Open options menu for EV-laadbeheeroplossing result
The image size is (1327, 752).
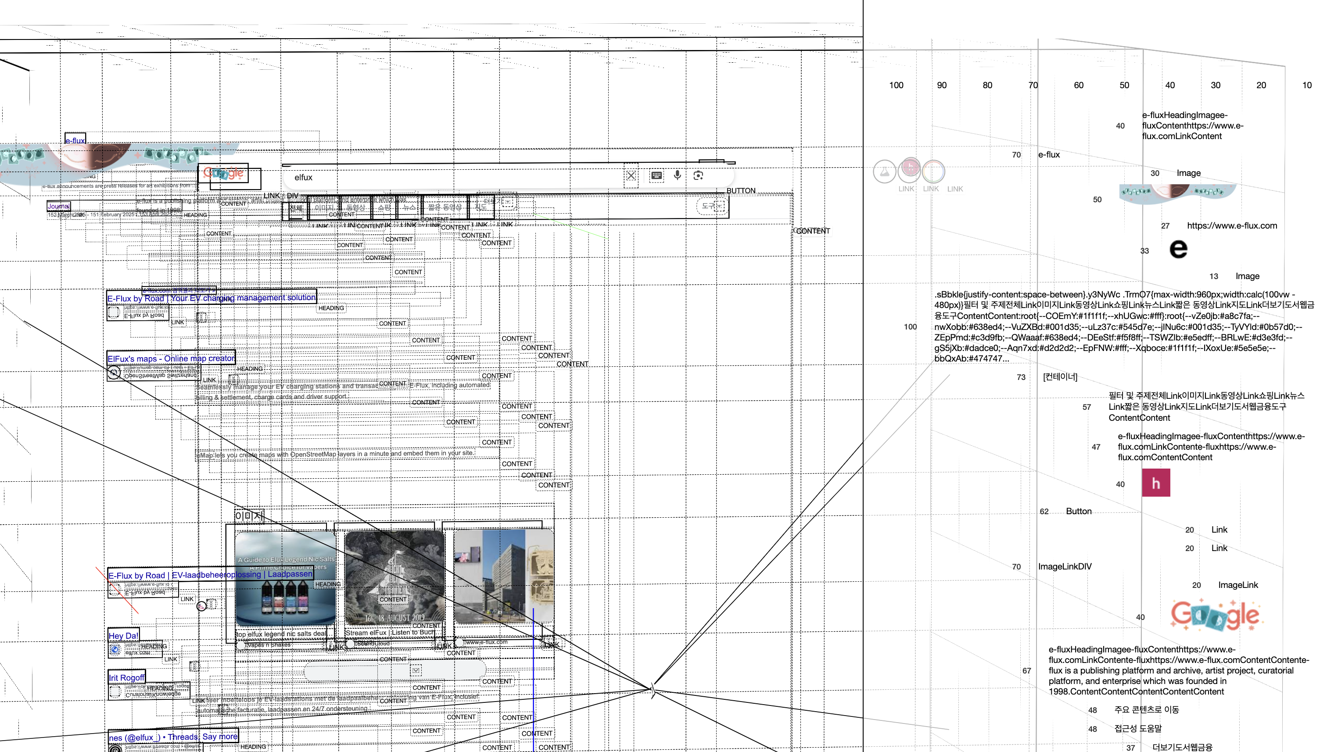click(211, 604)
